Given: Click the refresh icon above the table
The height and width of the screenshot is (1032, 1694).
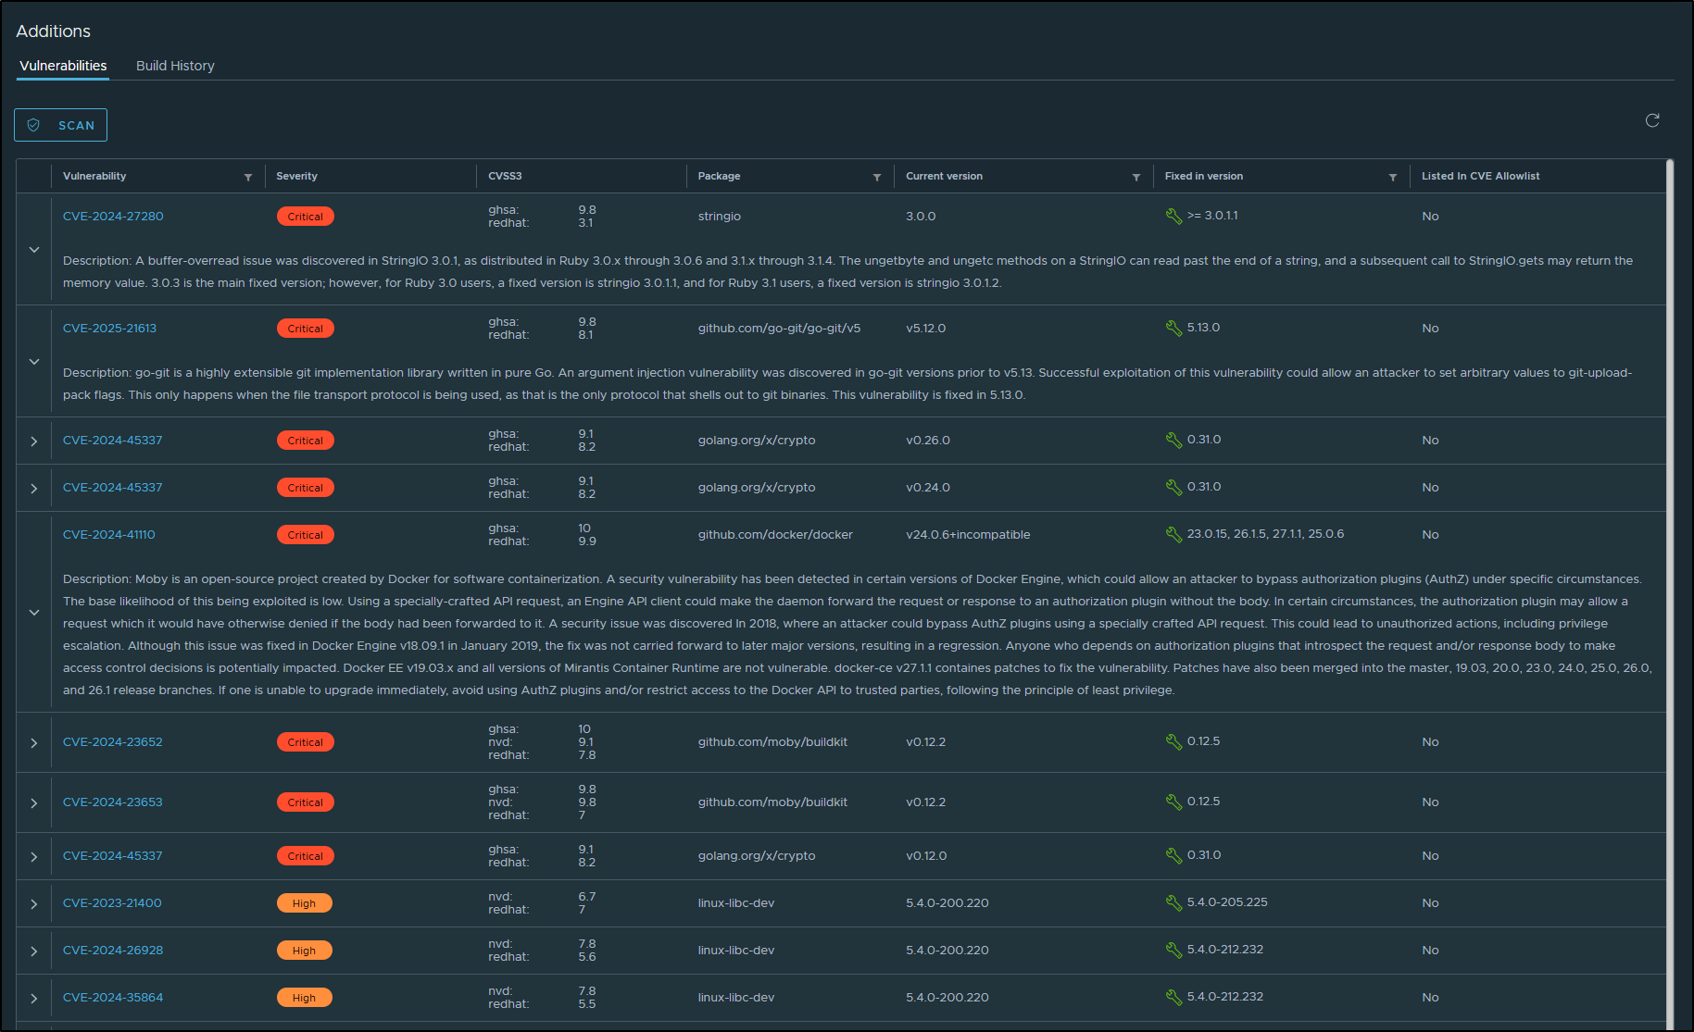Looking at the screenshot, I should pyautogui.click(x=1652, y=120).
